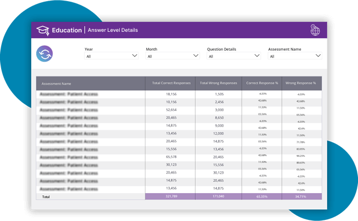Sort by Correct Response % header
The image size is (358, 221).
(x=262, y=83)
